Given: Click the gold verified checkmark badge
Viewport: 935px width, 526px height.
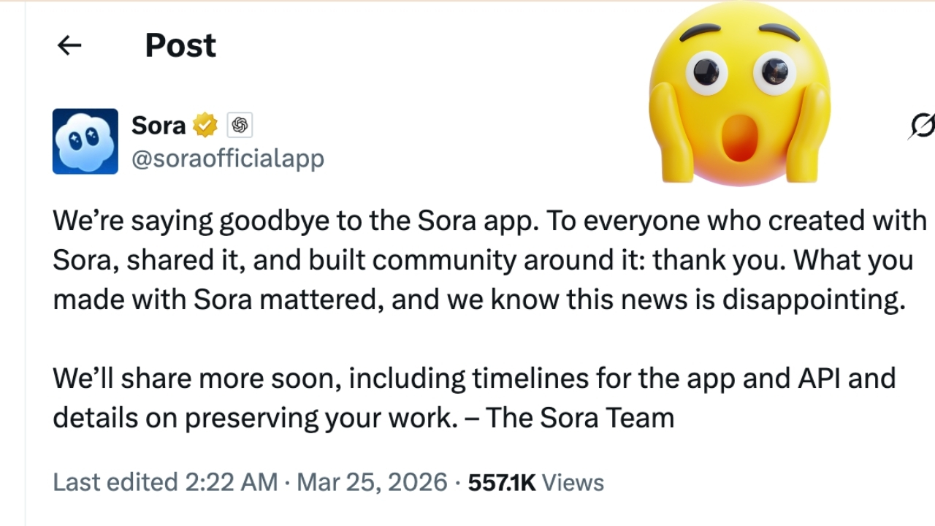Looking at the screenshot, I should coord(205,125).
